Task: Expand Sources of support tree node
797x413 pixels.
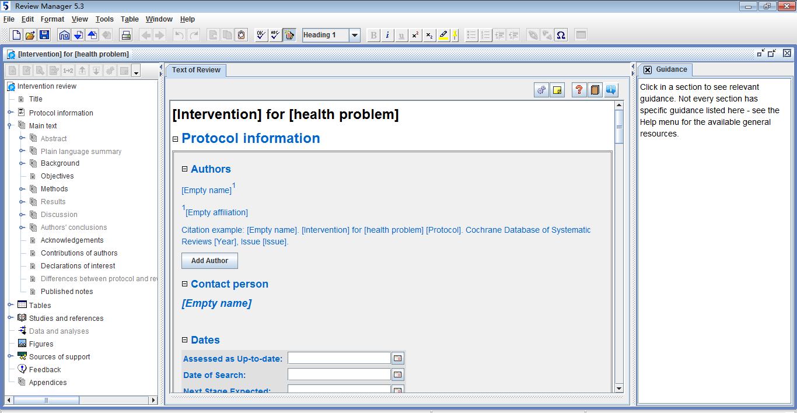Action: (11, 356)
